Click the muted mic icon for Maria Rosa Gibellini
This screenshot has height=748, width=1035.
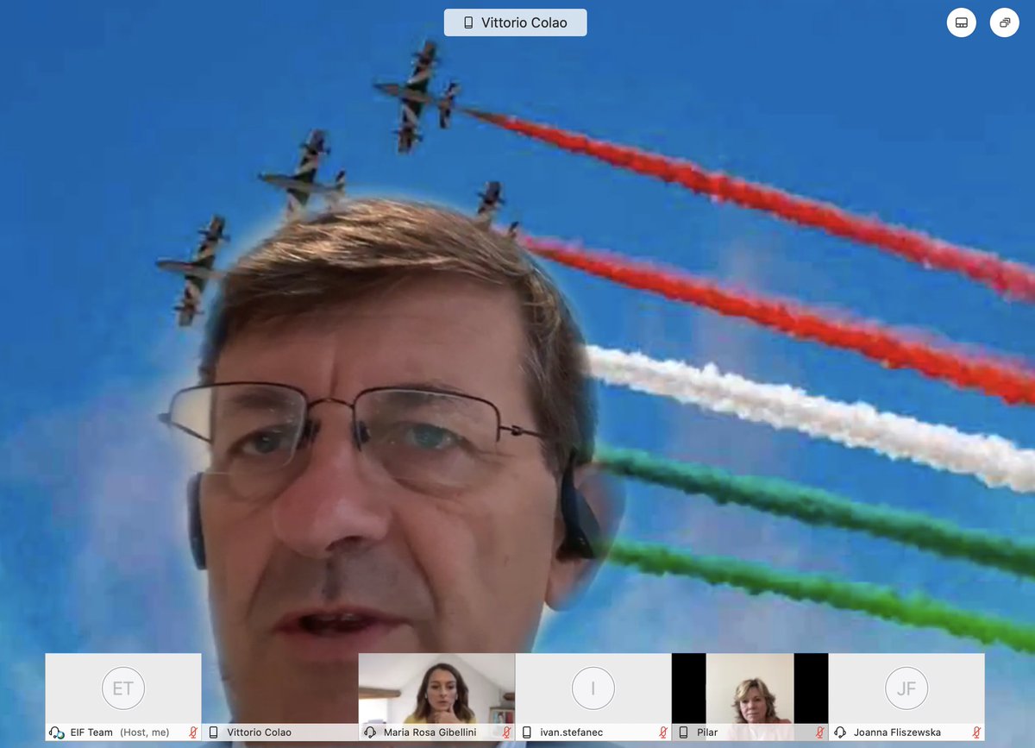pos(506,732)
